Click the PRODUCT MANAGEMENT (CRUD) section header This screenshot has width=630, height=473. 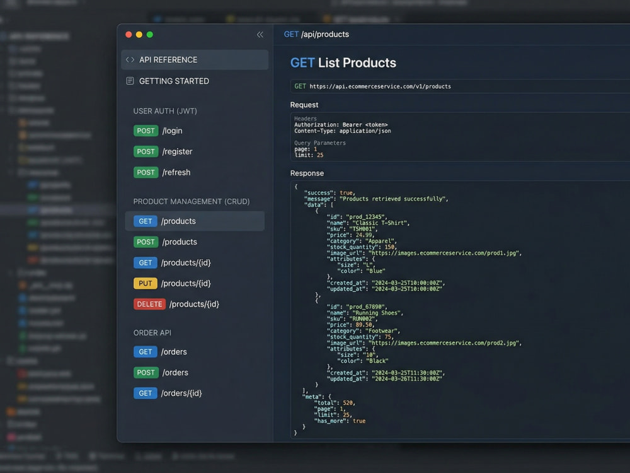[192, 202]
